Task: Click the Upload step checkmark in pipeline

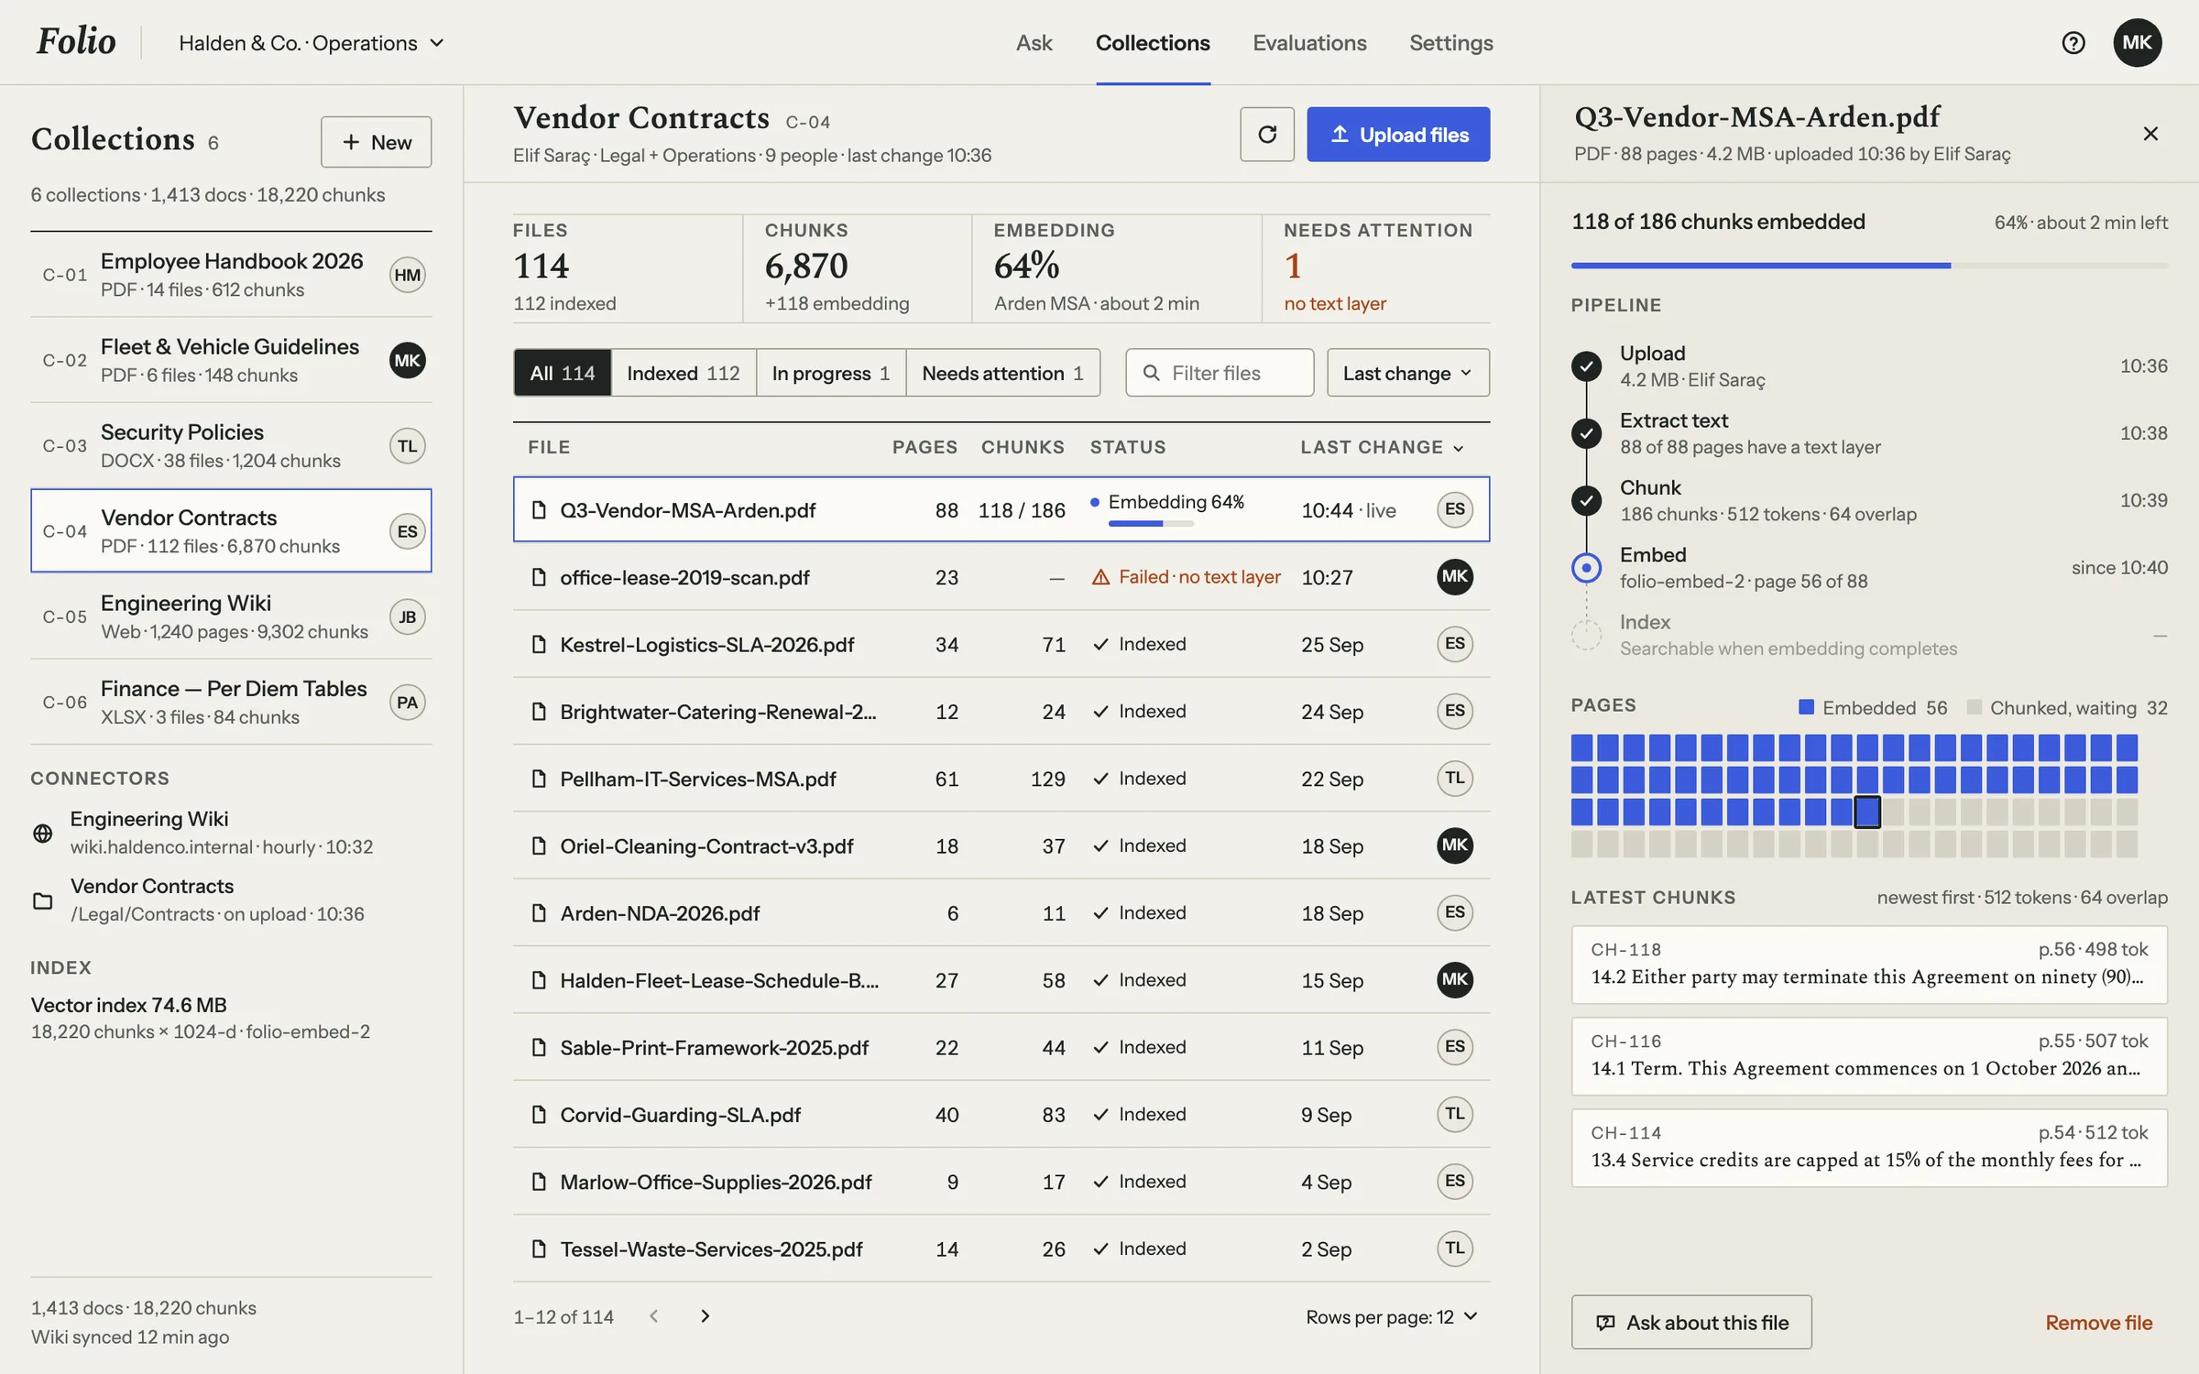Action: tap(1586, 366)
